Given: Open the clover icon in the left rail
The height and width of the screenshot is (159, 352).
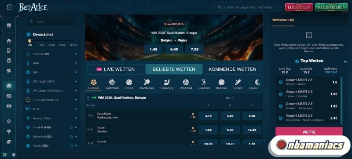Looking at the screenshot, I should point(9,71).
